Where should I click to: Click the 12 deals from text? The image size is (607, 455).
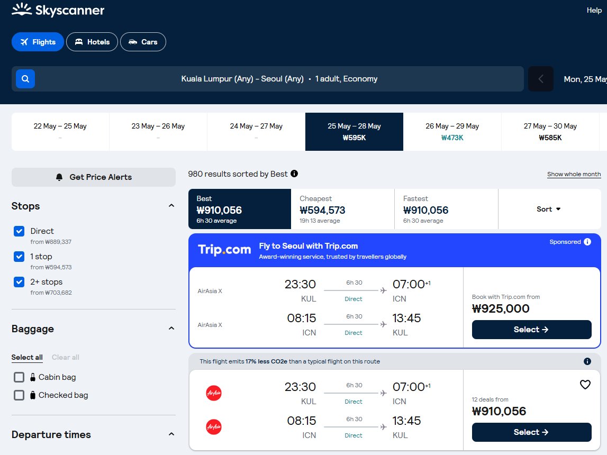pos(490,399)
